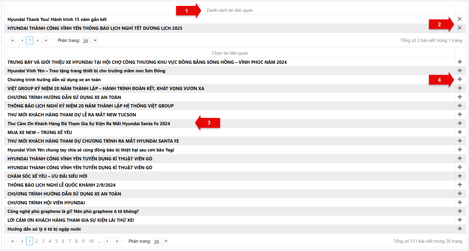Go to page 2 of article list
Viewport: 469px width, 251px height.
(36, 241)
